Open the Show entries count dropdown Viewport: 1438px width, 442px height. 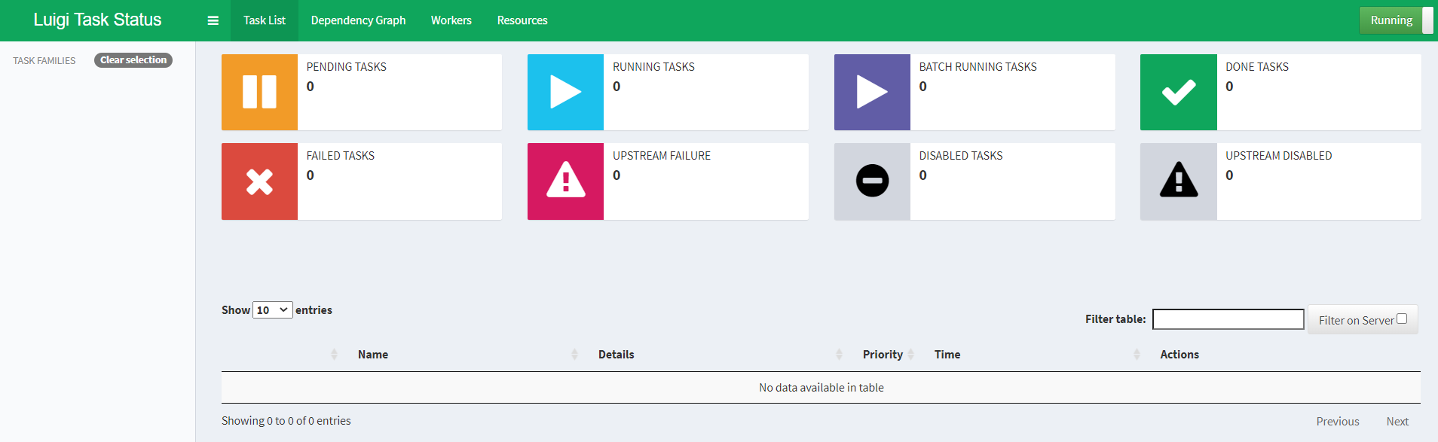pos(273,309)
